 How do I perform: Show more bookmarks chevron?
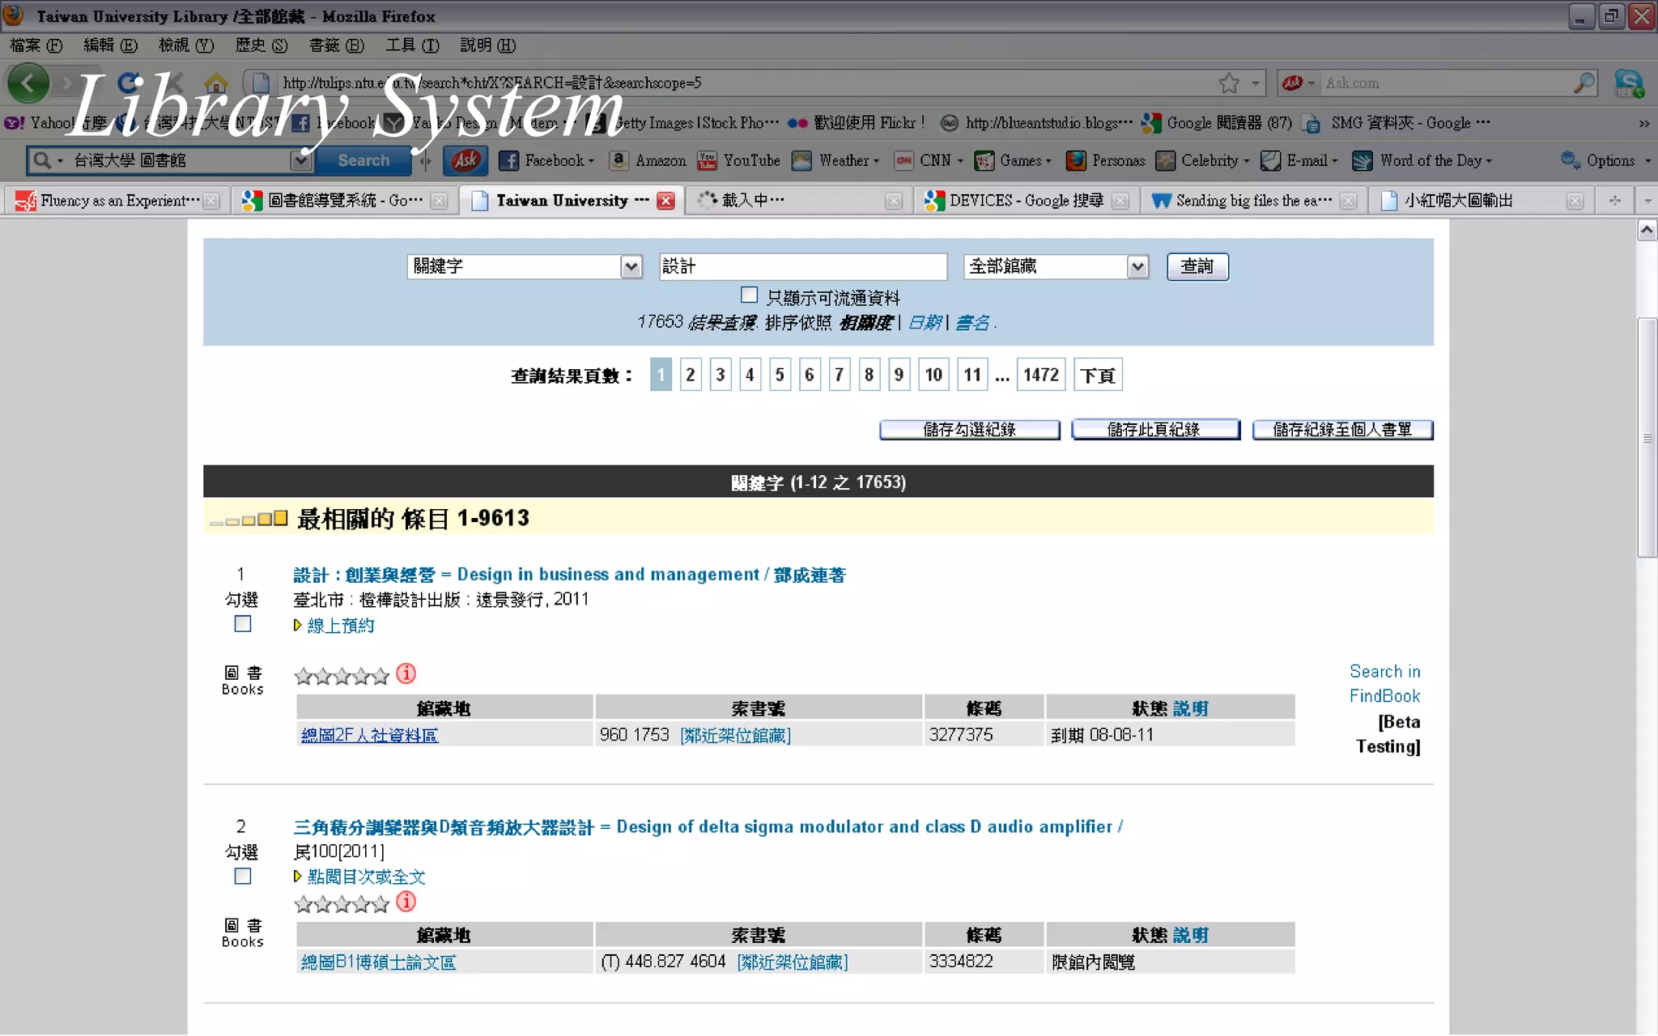(1644, 123)
